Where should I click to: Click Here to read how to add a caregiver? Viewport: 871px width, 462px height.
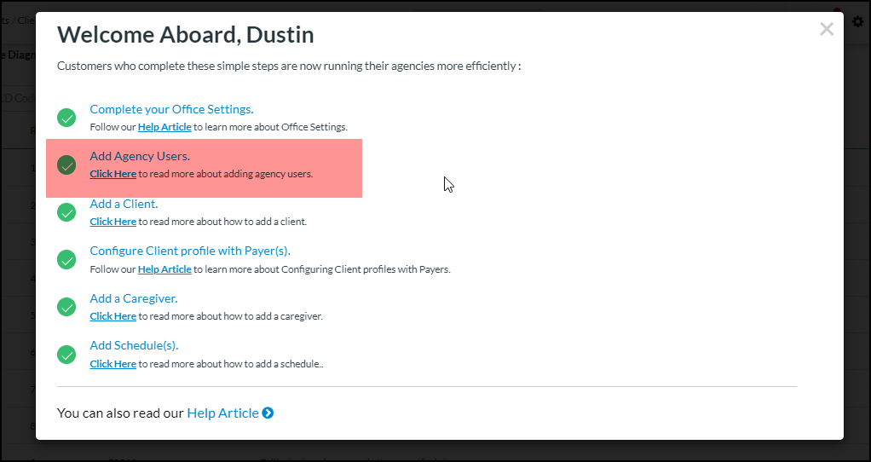(x=113, y=316)
